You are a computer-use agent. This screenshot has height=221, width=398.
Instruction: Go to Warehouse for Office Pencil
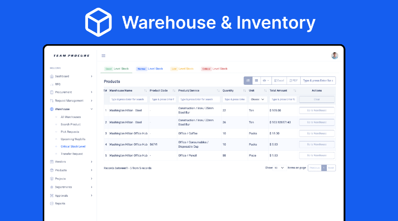[x=317, y=155]
